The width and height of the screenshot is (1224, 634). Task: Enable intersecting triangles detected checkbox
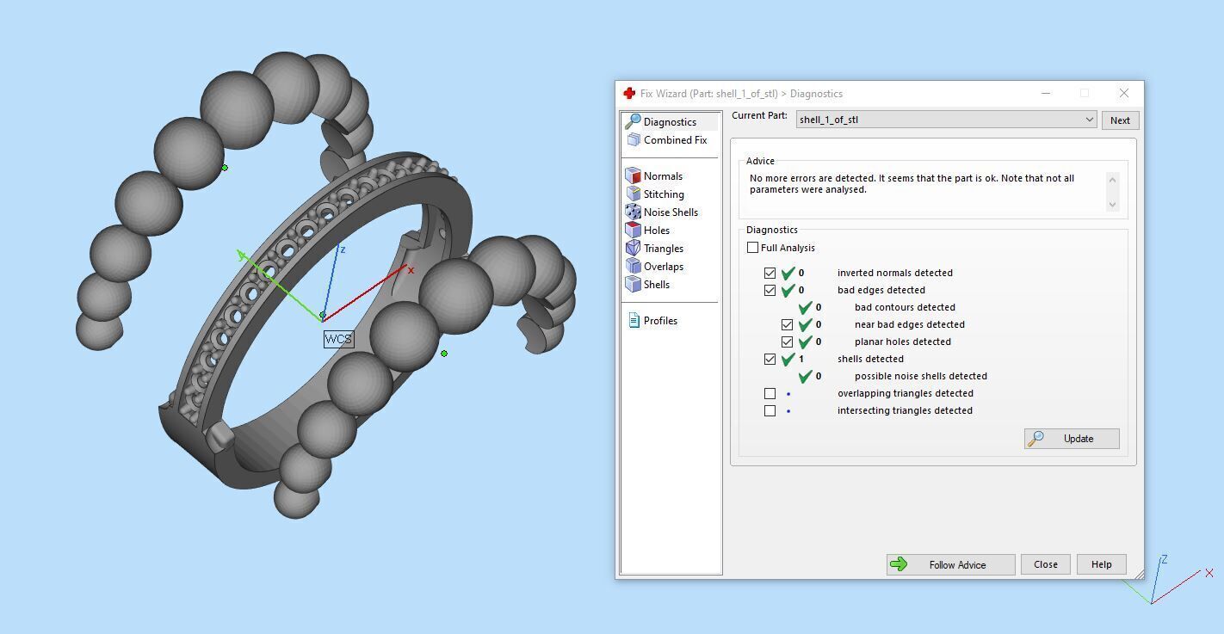click(x=770, y=410)
